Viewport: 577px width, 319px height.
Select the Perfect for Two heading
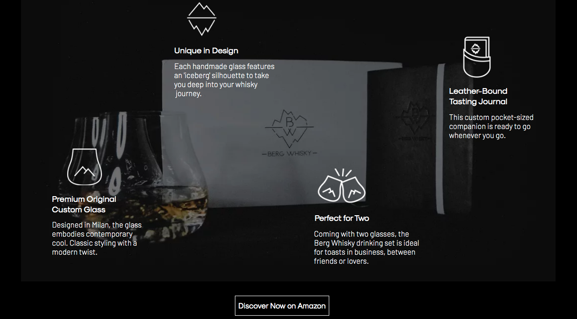pos(342,218)
